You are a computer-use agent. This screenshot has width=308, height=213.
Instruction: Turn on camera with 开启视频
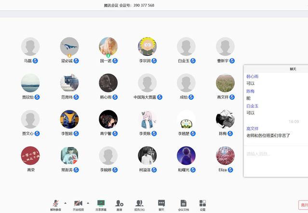click(x=78, y=204)
